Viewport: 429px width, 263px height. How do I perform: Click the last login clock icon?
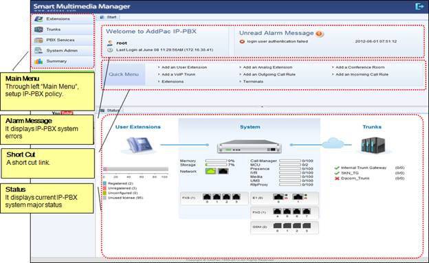[110, 50]
